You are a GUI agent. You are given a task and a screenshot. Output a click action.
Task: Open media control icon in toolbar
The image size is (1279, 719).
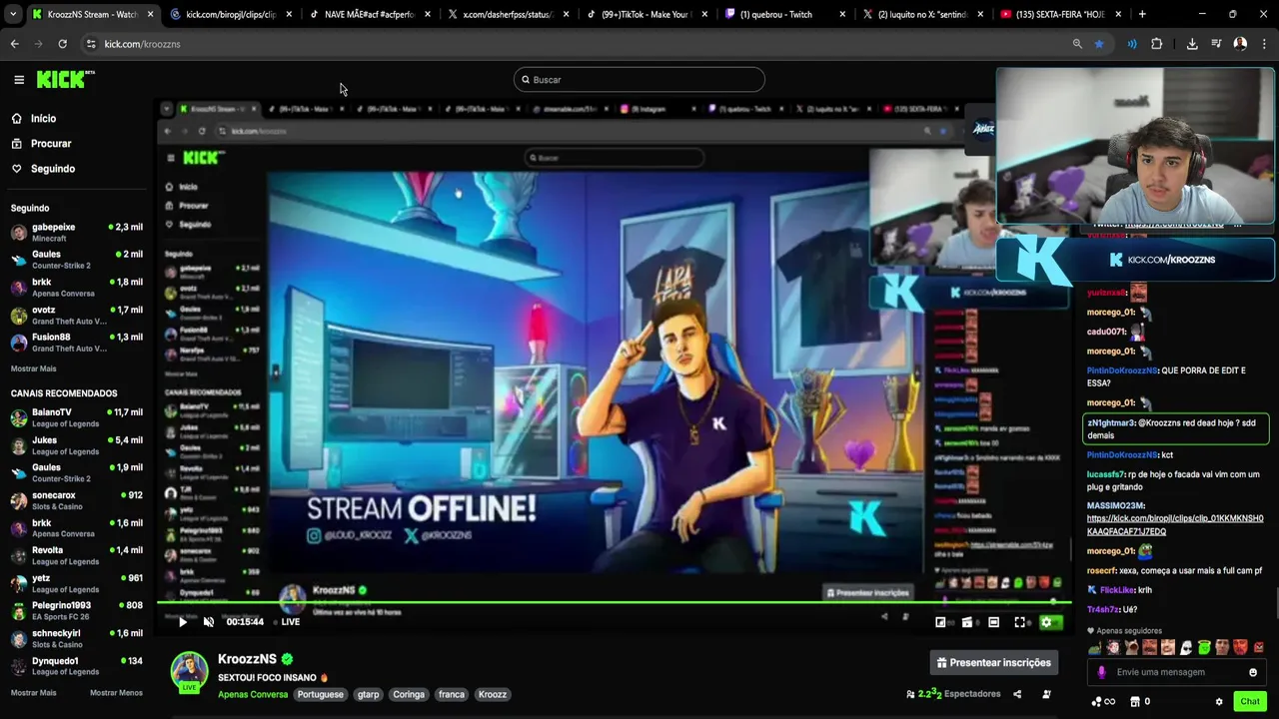pyautogui.click(x=1216, y=44)
